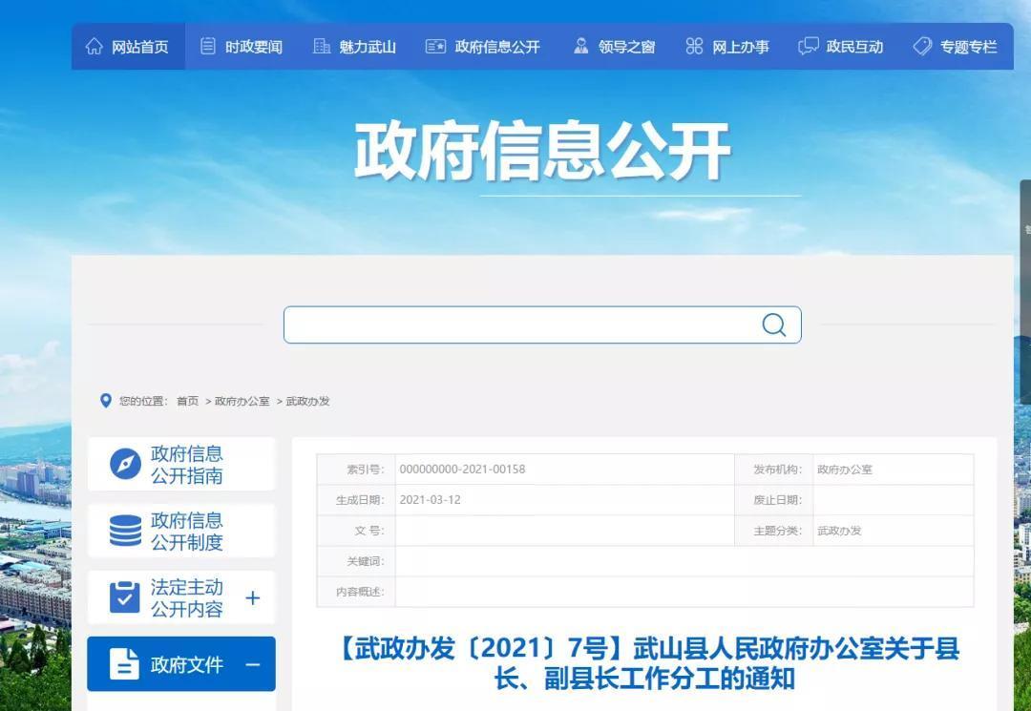1031x711 pixels.
Task: Click the 首页 breadcrumb link
Action: point(187,402)
